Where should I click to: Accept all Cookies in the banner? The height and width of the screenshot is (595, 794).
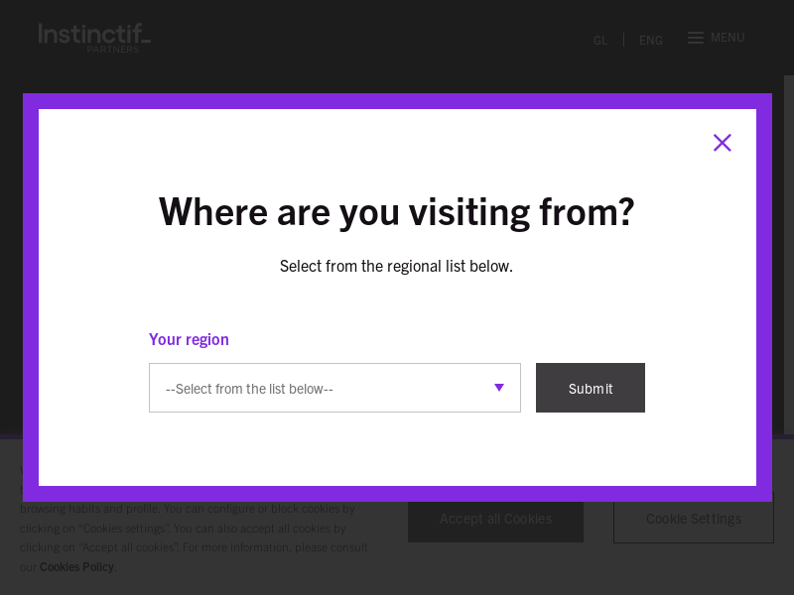coord(495,519)
